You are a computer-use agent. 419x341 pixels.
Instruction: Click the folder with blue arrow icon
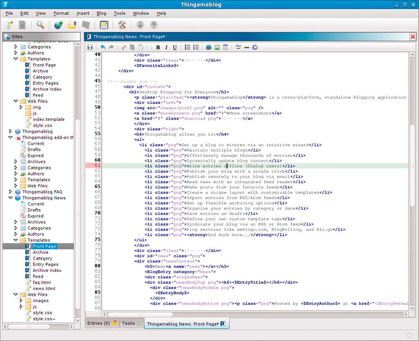point(72,25)
